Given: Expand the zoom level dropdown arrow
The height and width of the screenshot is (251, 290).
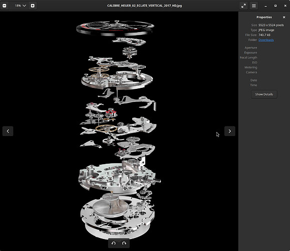Looking at the screenshot, I should pyautogui.click(x=24, y=6).
